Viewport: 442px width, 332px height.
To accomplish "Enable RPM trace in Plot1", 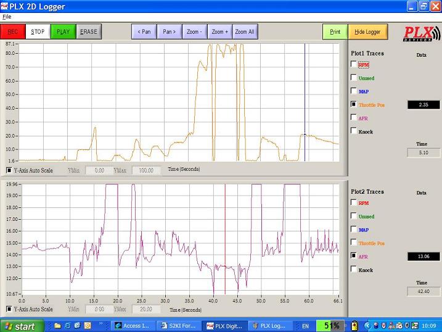I will click(353, 64).
